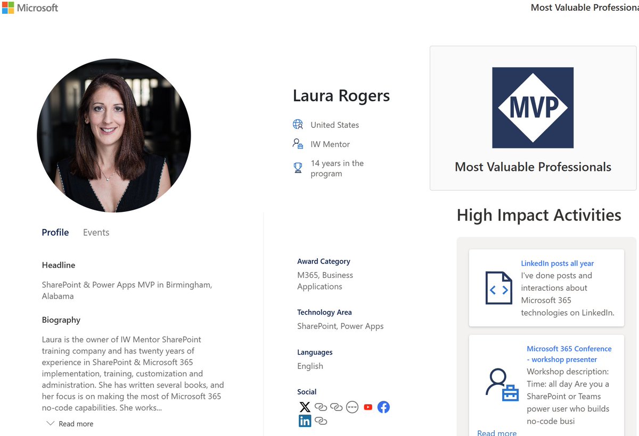
Task: Open the YouTube social icon
Action: click(x=368, y=407)
